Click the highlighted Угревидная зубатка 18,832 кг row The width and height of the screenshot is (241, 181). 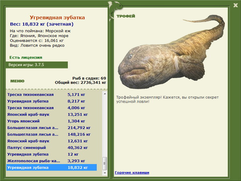tap(52, 167)
